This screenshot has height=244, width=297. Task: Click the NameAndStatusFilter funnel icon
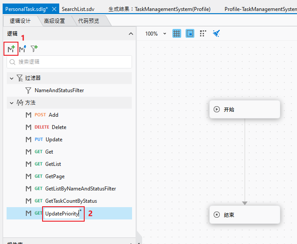pos(29,90)
